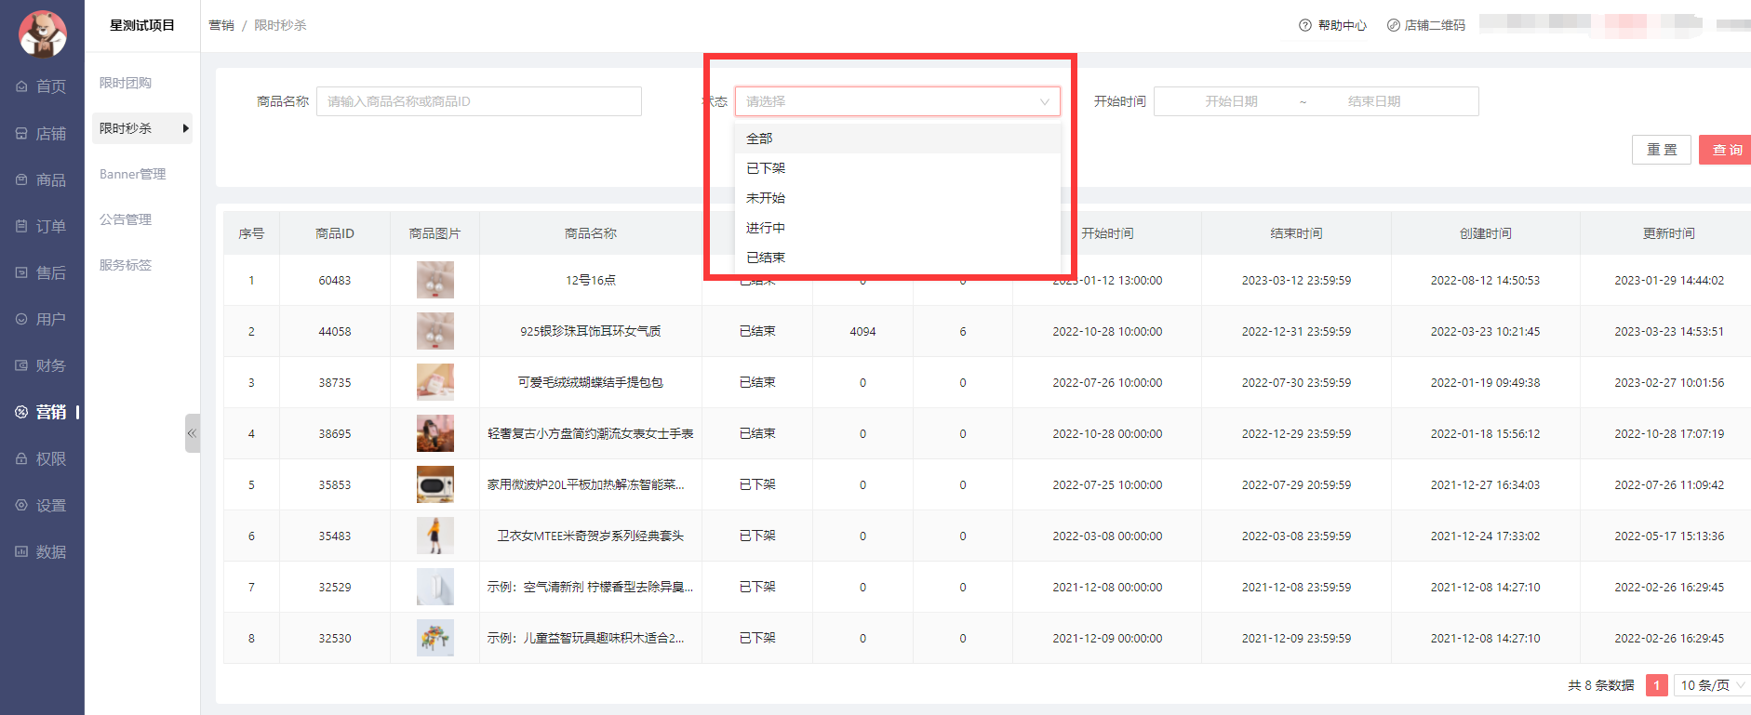Open the 设置 settings sidebar icon
The width and height of the screenshot is (1751, 715).
tap(21, 505)
